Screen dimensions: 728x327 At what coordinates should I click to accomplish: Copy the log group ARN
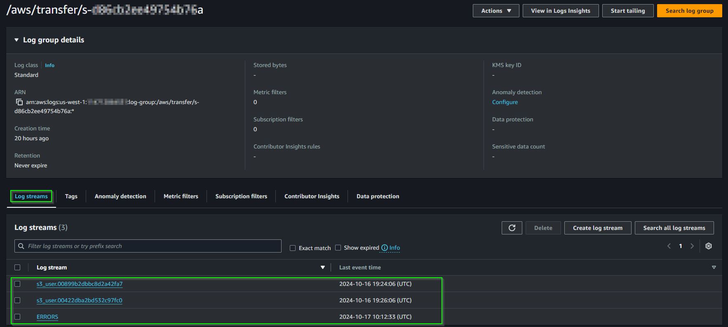(x=19, y=102)
